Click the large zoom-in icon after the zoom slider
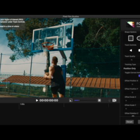The image size is (140, 140). click(x=99, y=100)
